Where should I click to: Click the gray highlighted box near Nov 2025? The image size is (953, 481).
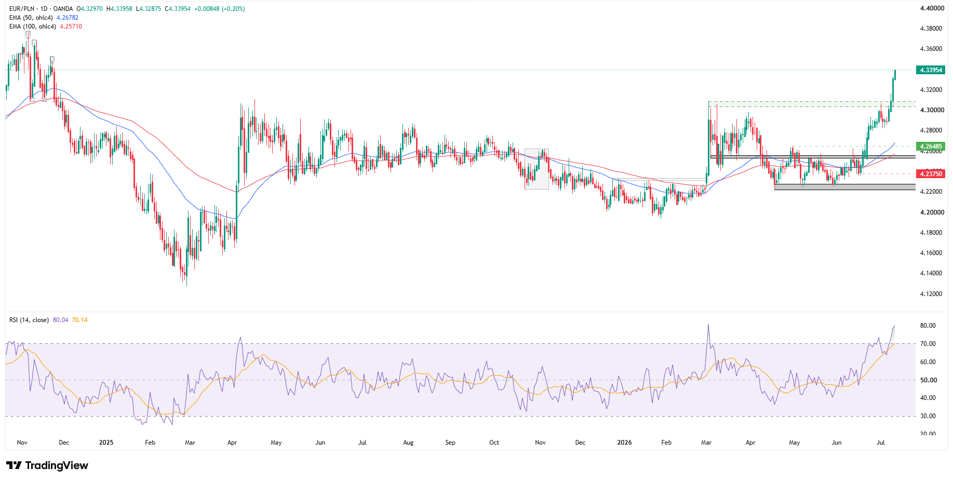(536, 169)
